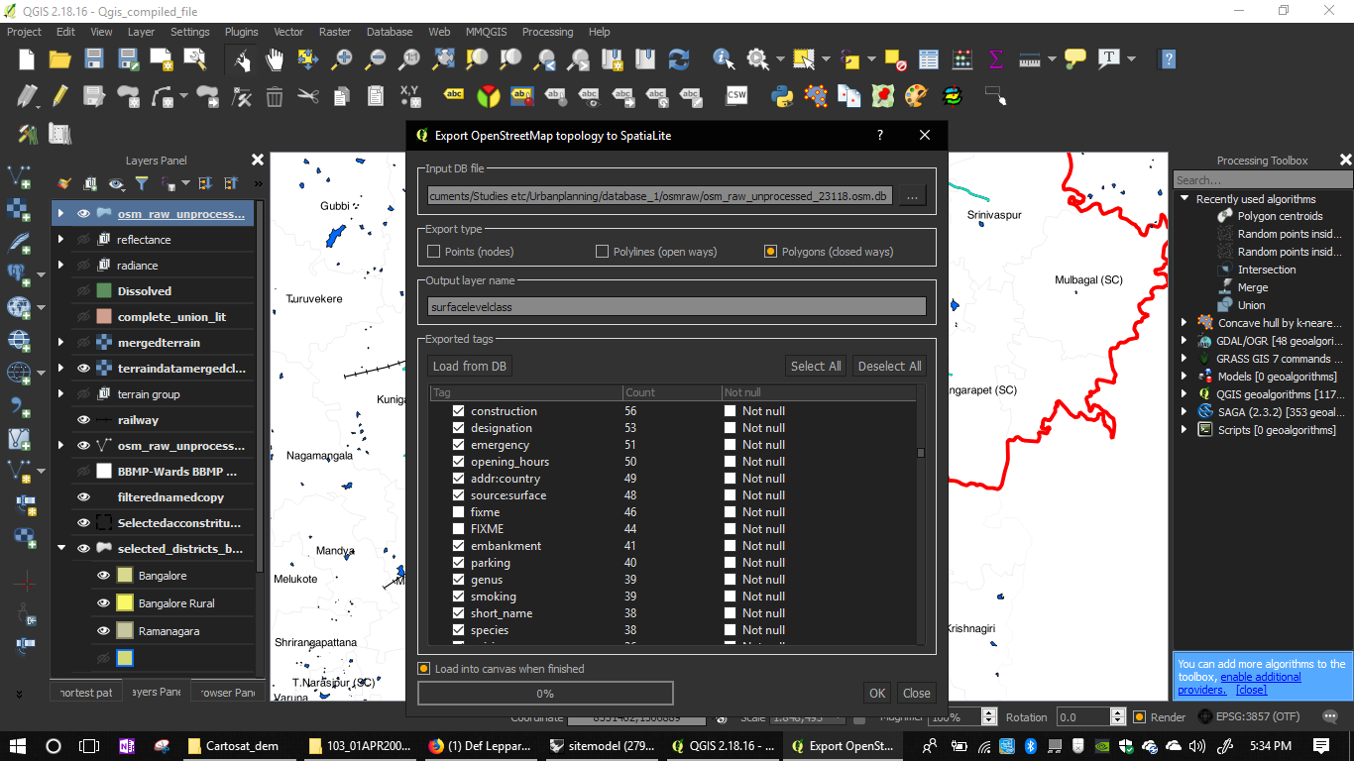The width and height of the screenshot is (1354, 761).
Task: Check the Polylines (open ways) checkbox
Action: [x=602, y=252]
